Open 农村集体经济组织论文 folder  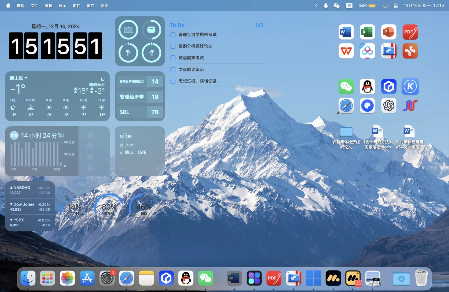pyautogui.click(x=346, y=137)
